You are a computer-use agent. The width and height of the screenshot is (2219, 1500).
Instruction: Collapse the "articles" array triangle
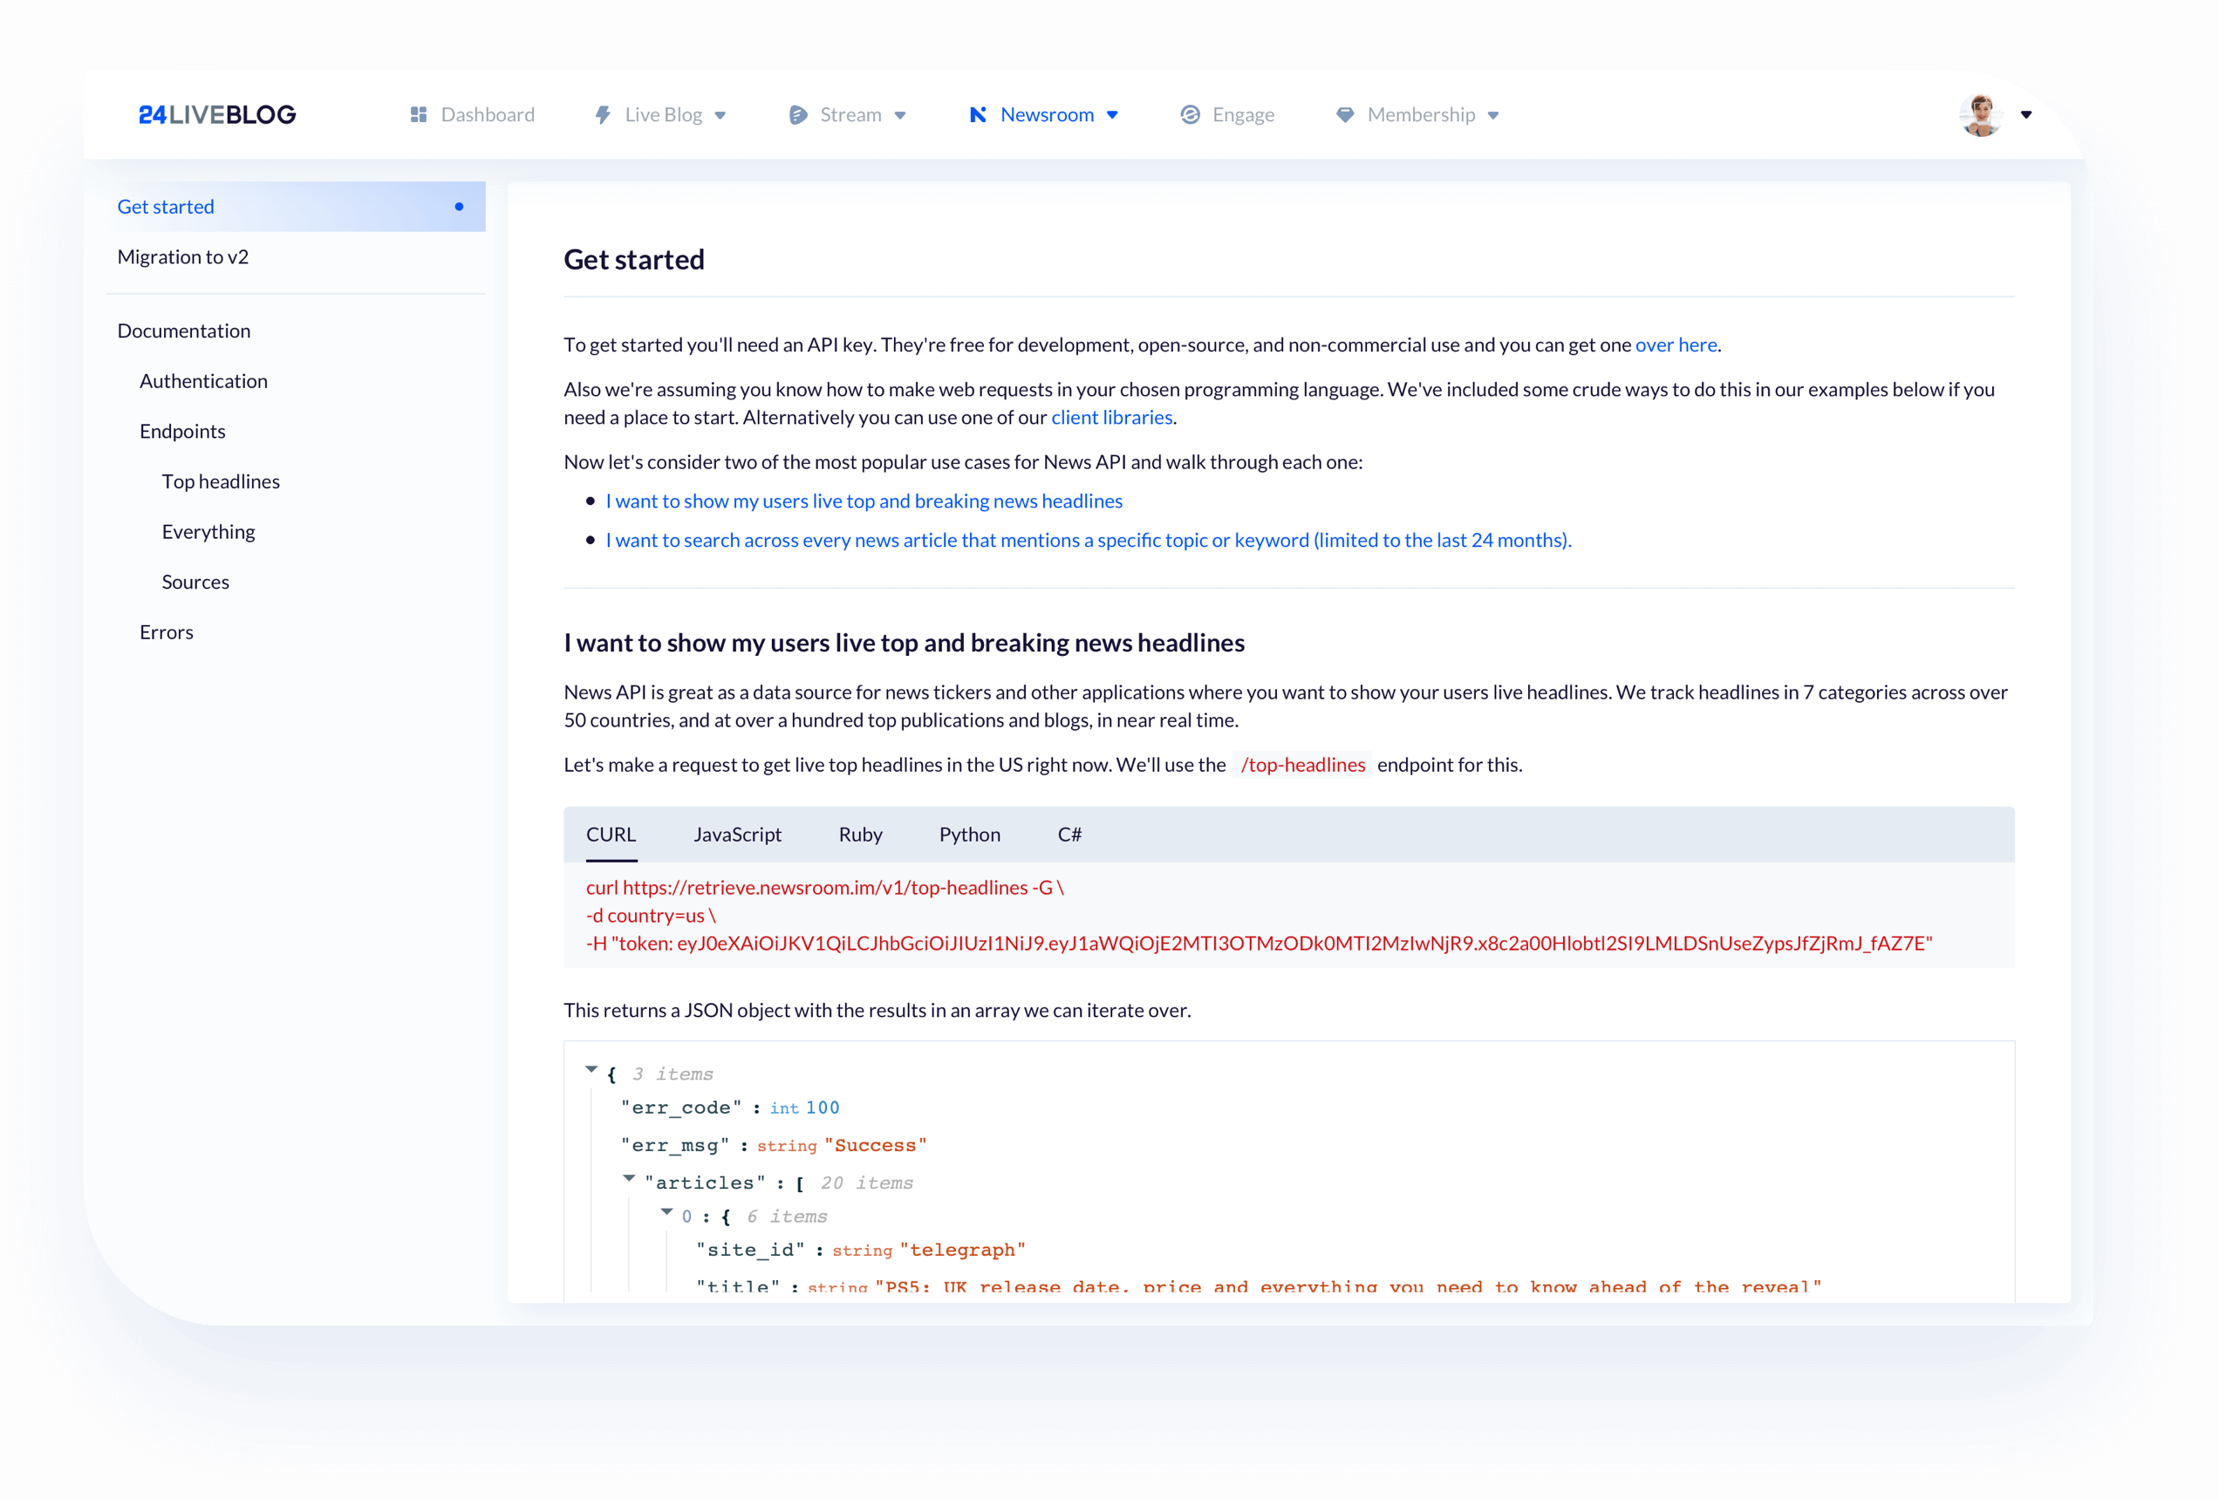coord(629,1178)
